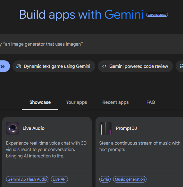The height and width of the screenshot is (187, 183).
Task: Click the game controller icon in the suggestion chip
Action: (x=19, y=66)
